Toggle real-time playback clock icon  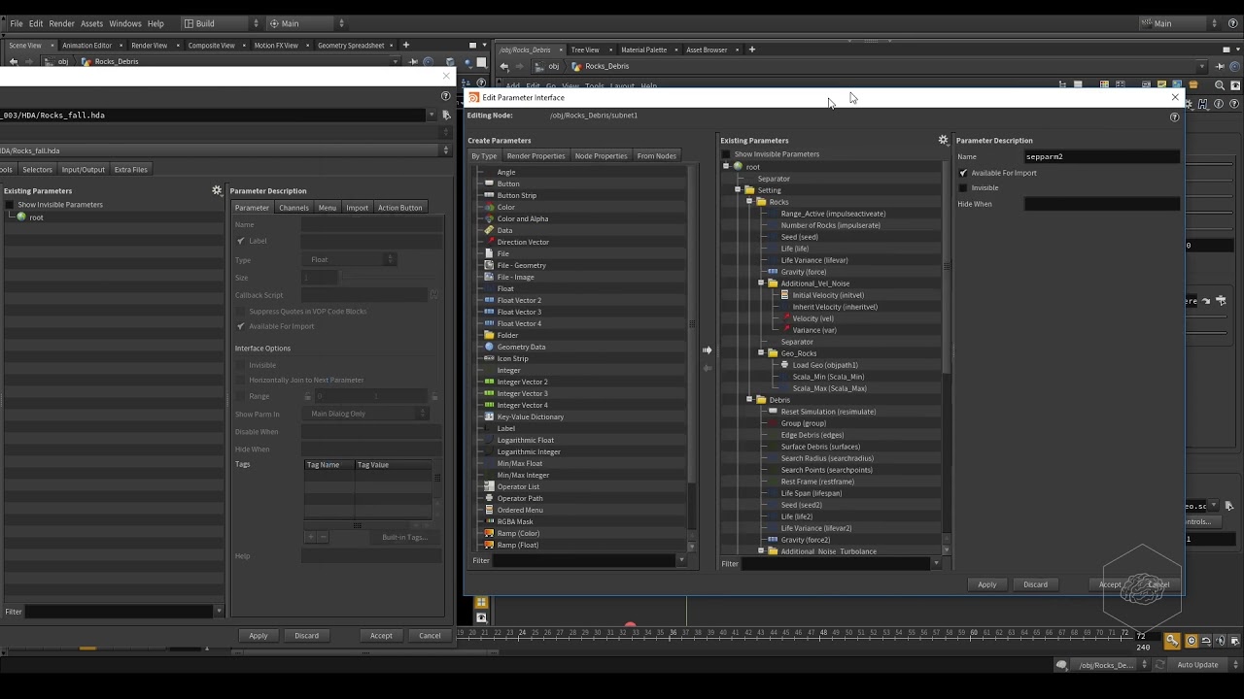tap(1192, 641)
